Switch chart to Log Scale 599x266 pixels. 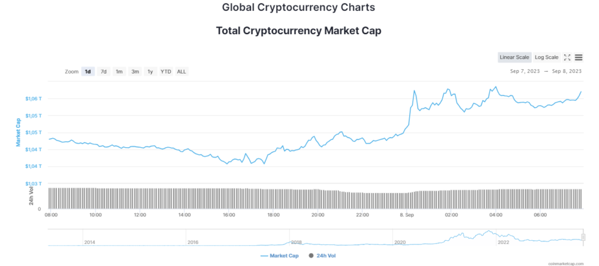[x=546, y=57]
